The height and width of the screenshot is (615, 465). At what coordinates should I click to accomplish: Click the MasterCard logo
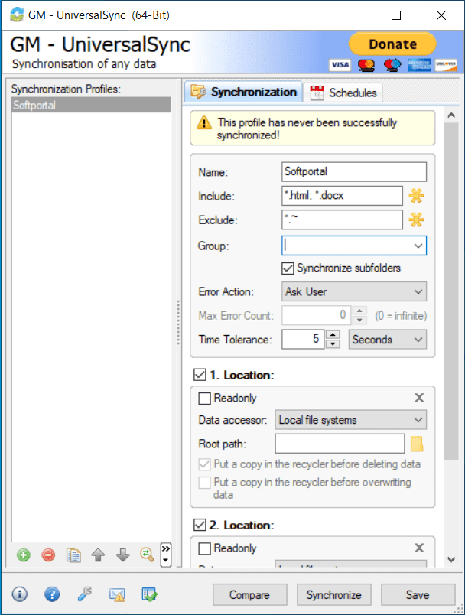click(x=366, y=65)
